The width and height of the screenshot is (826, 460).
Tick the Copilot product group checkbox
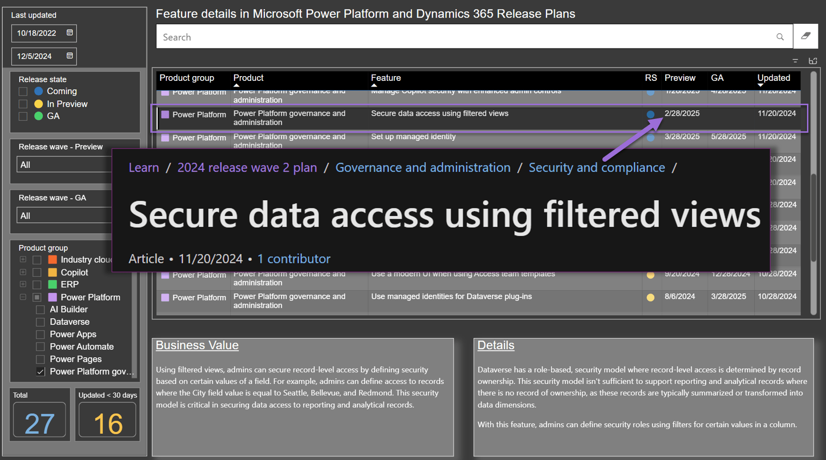point(37,272)
